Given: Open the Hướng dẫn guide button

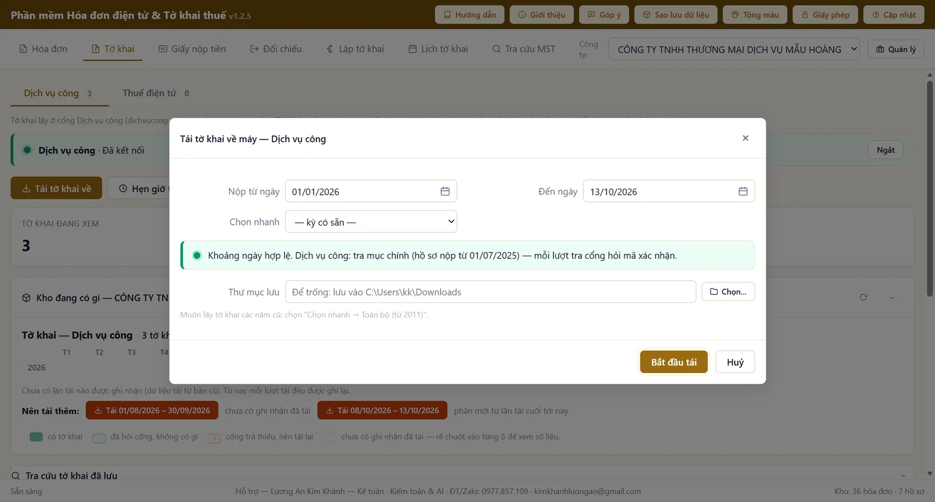Looking at the screenshot, I should point(470,15).
